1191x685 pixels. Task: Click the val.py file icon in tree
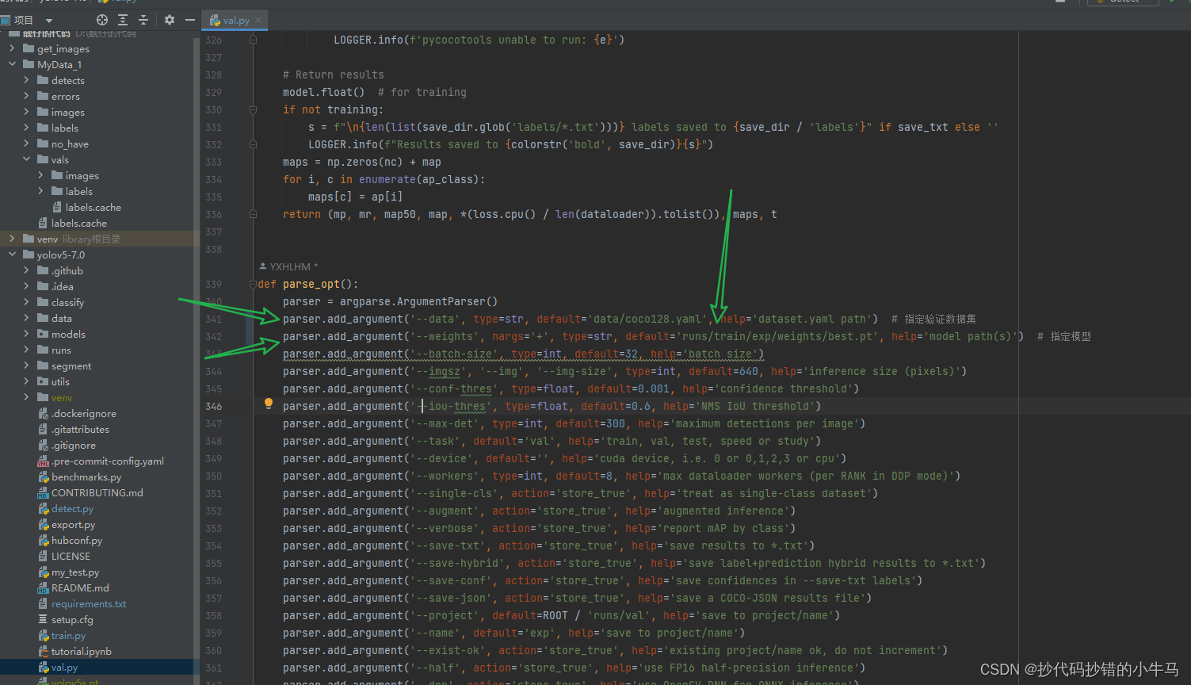point(44,667)
